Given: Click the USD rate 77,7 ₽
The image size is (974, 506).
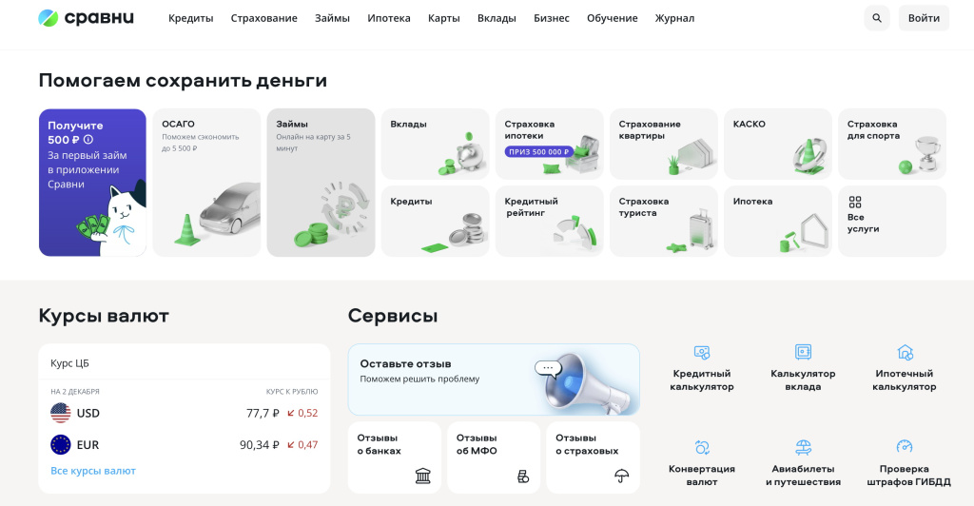Looking at the screenshot, I should pos(263,413).
